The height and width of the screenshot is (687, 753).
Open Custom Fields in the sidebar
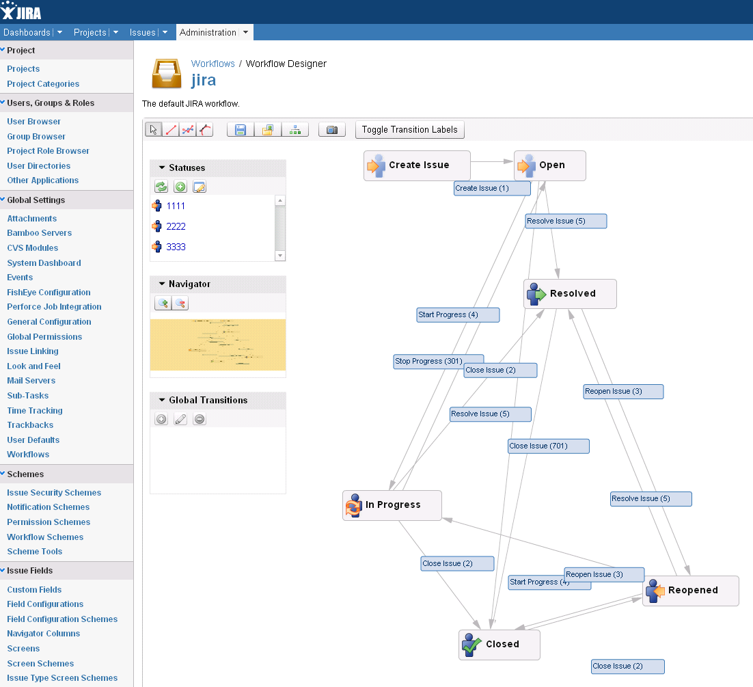[x=34, y=589]
